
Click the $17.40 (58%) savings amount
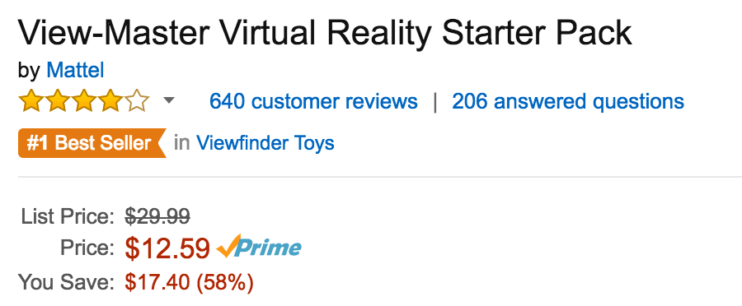pyautogui.click(x=190, y=282)
